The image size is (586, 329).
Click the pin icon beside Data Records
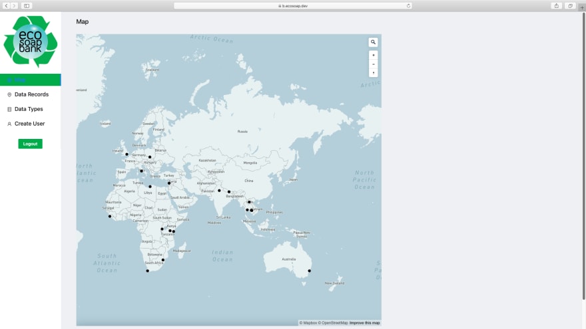click(x=9, y=95)
